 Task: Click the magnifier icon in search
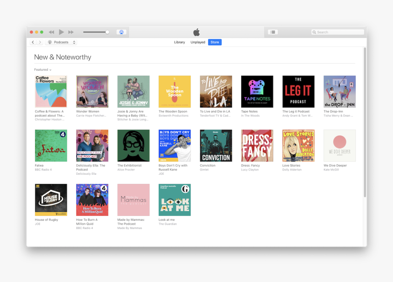coord(314,32)
